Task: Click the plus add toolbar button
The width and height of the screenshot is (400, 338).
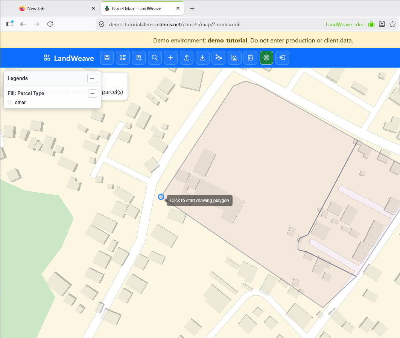Action: (x=171, y=57)
